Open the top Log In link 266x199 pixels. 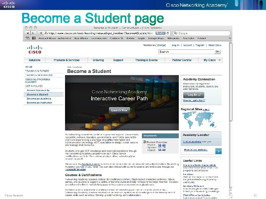click(x=175, y=45)
